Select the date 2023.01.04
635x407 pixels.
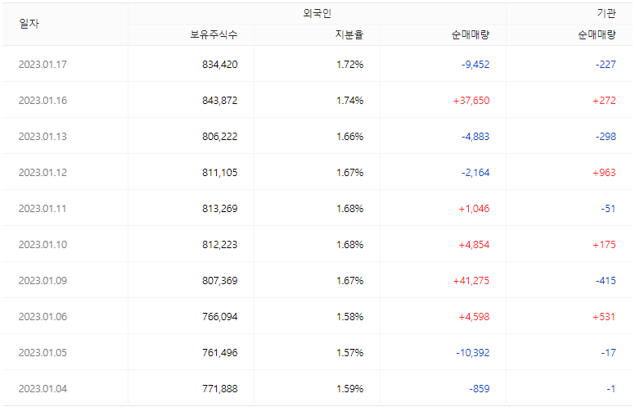click(43, 389)
